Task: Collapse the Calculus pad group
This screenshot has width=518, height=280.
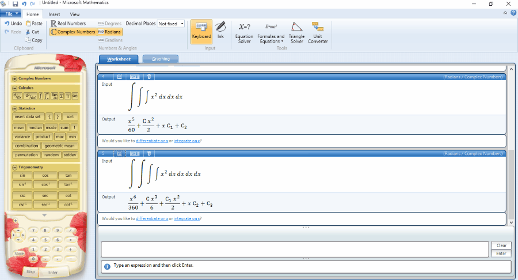Action: [14, 88]
